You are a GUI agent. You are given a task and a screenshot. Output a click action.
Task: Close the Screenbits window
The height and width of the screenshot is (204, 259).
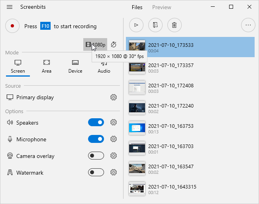[x=249, y=7]
